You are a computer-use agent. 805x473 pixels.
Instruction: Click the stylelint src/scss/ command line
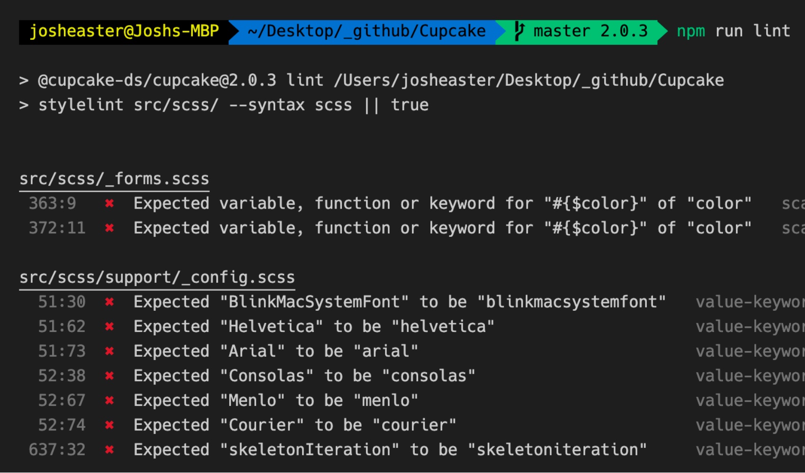233,105
